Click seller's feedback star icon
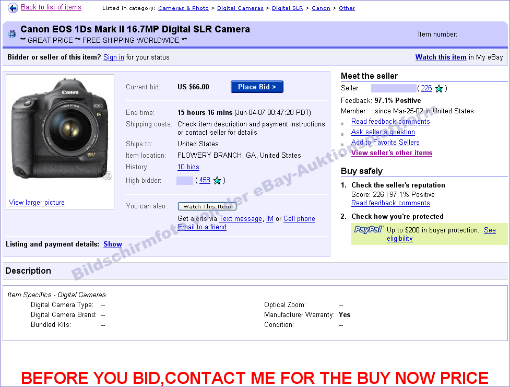Screen dimensions: 510x387 pyautogui.click(x=439, y=89)
